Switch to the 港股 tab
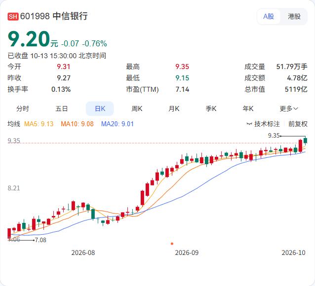The image size is (315, 286). pos(294,16)
